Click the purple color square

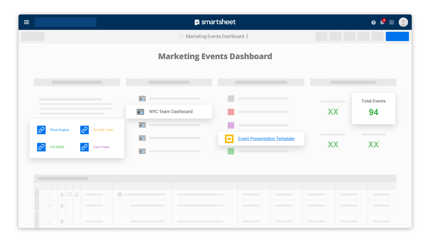point(231,125)
